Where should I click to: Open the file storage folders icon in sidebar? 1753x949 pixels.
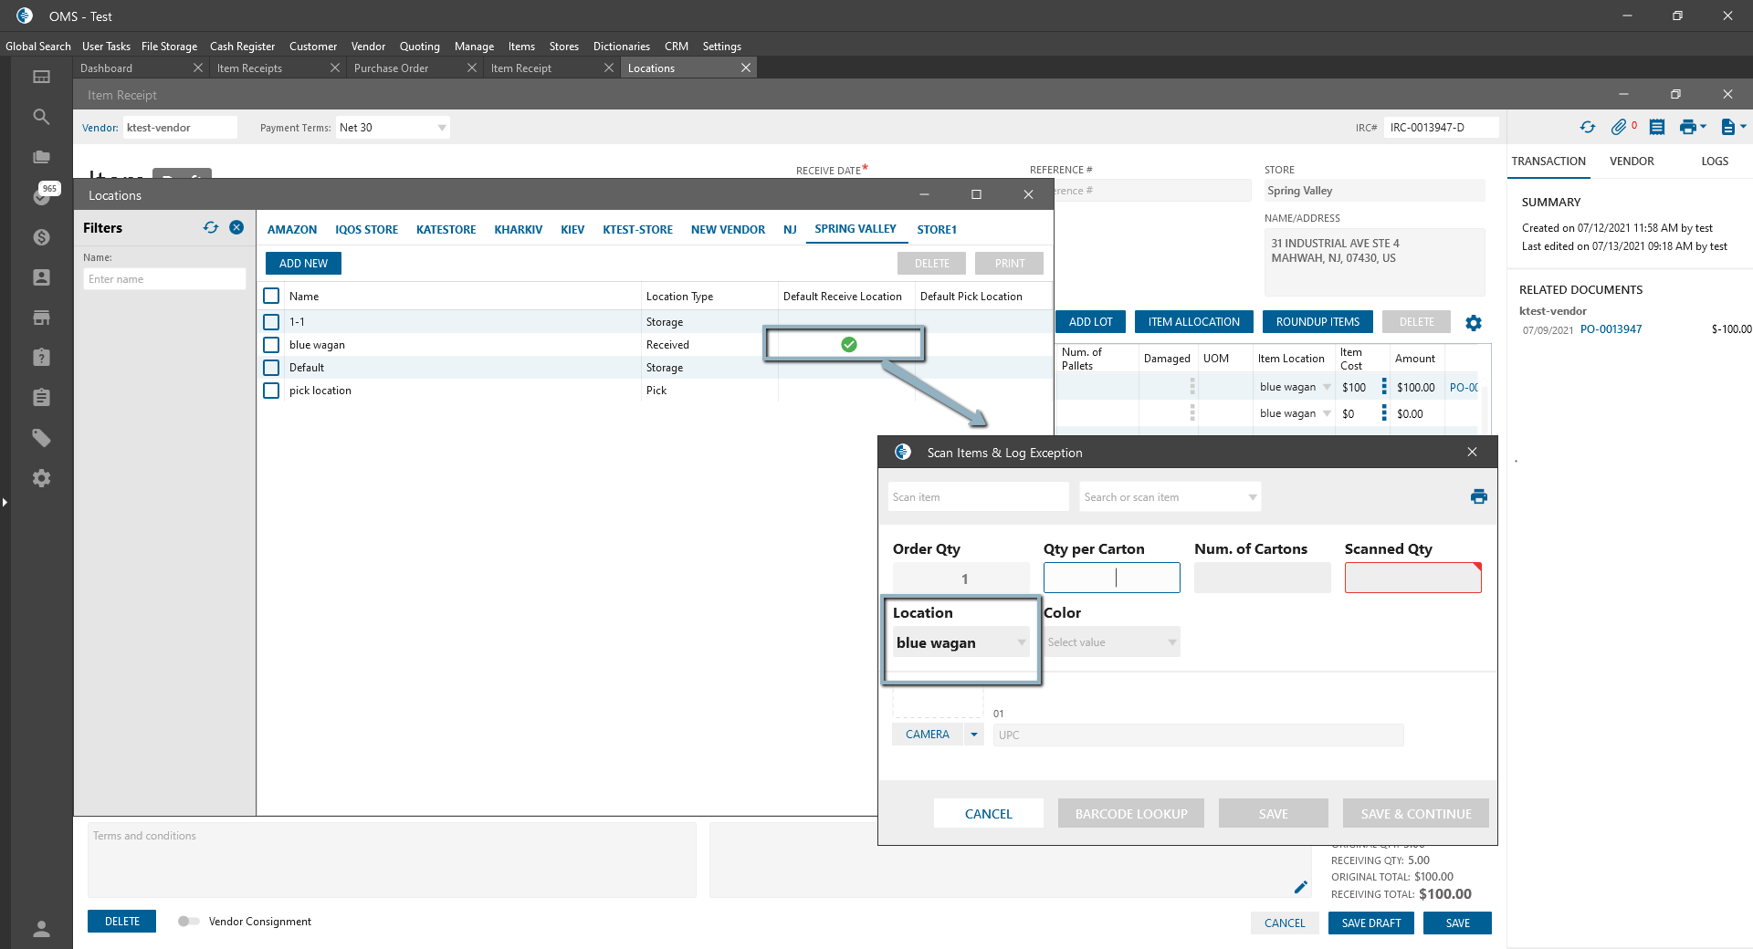(41, 157)
